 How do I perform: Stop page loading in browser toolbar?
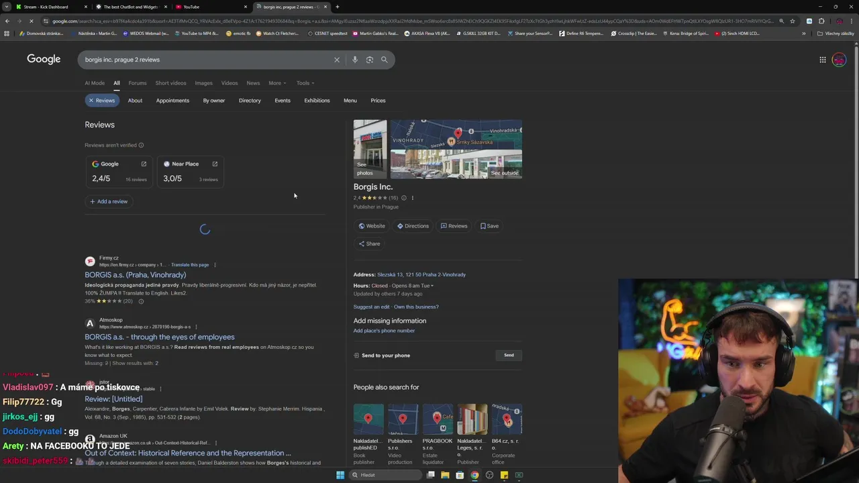coord(32,21)
